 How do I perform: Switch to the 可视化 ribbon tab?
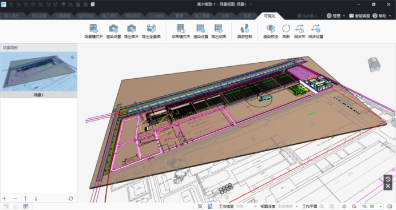(270, 16)
